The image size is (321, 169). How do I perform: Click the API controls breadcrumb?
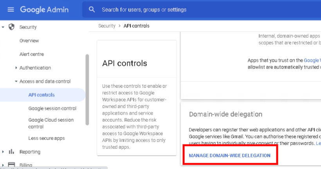tap(136, 26)
